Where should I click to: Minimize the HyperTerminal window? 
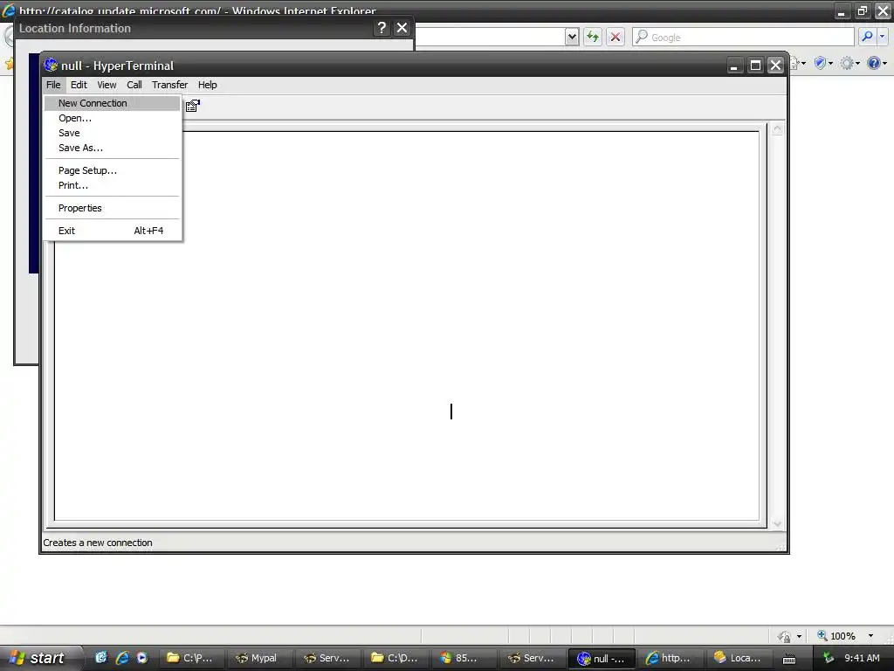(734, 66)
